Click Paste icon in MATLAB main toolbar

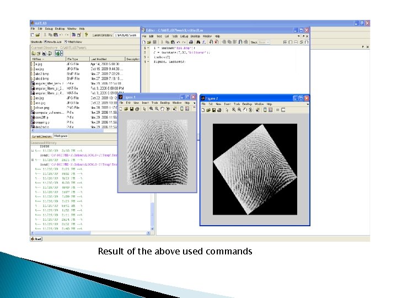(56, 35)
